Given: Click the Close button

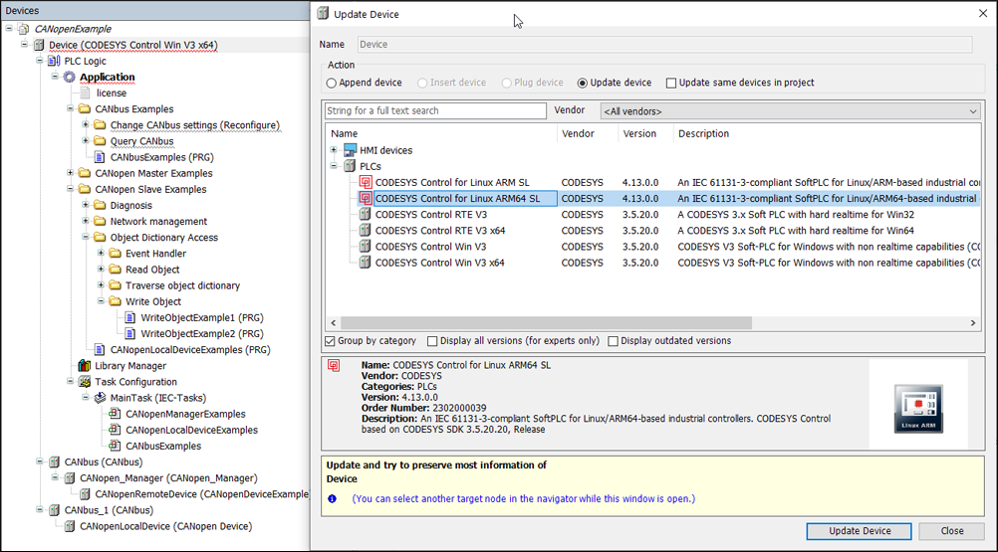Looking at the screenshot, I should click(x=952, y=531).
